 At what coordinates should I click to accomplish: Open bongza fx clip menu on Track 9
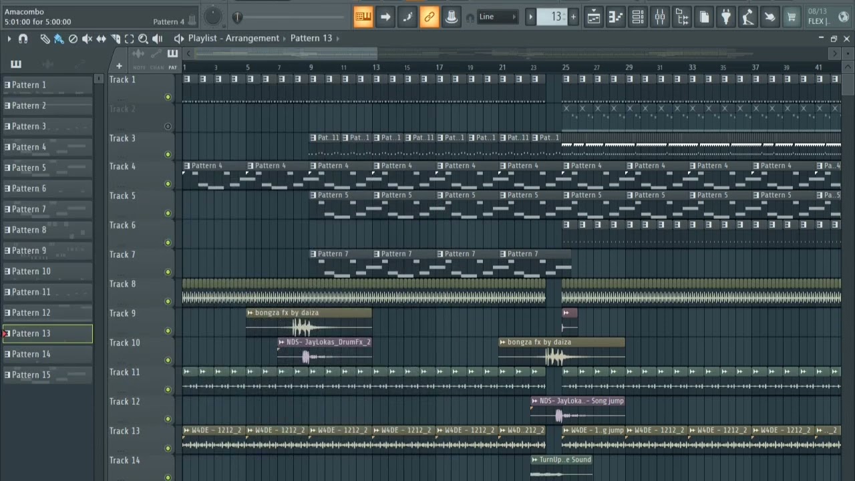click(x=250, y=313)
